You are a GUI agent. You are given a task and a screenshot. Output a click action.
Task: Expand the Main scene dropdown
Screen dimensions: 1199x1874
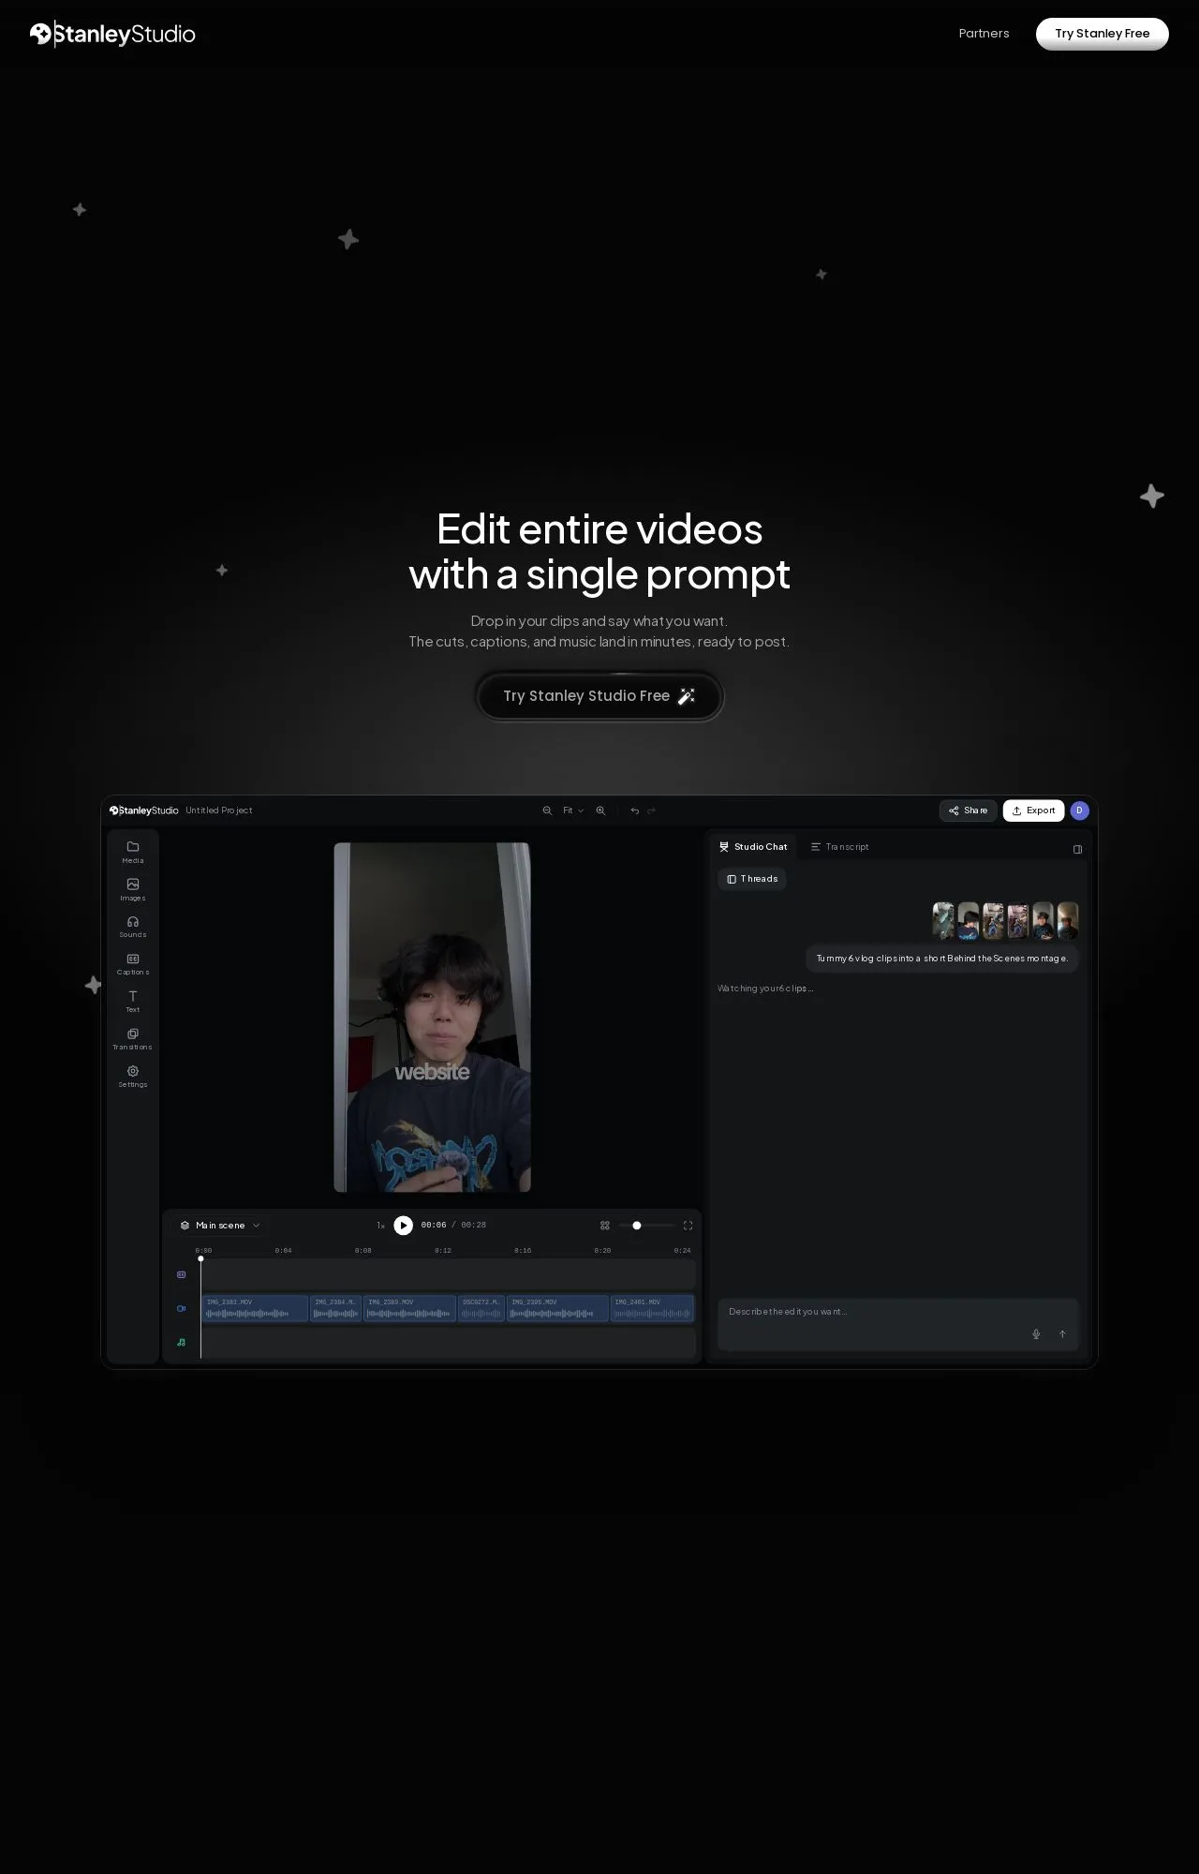pyautogui.click(x=220, y=1226)
